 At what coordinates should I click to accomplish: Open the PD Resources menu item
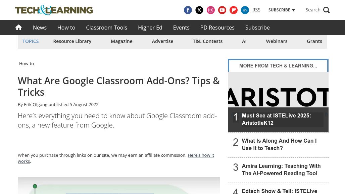click(217, 28)
